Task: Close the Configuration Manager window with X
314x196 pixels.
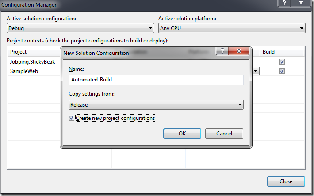Action: (302, 3)
